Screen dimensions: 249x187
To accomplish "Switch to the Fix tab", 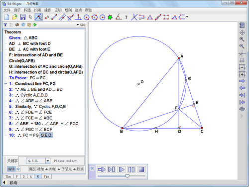I will (46, 177).
